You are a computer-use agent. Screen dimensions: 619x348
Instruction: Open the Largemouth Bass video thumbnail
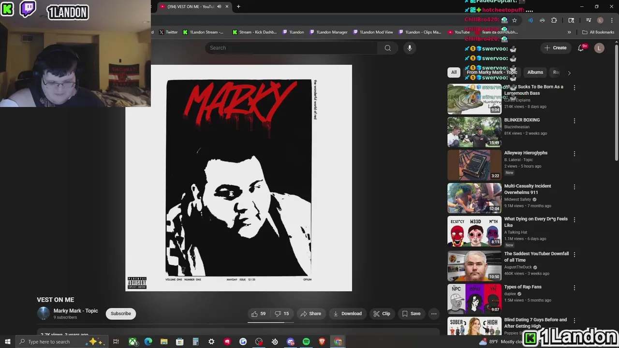474,99
